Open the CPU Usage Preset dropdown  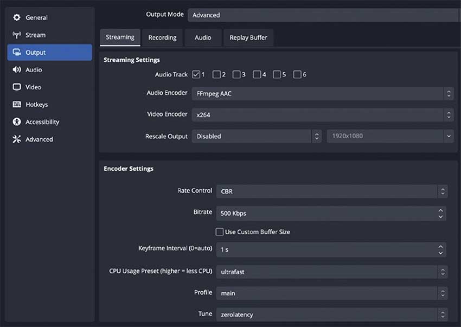(331, 272)
